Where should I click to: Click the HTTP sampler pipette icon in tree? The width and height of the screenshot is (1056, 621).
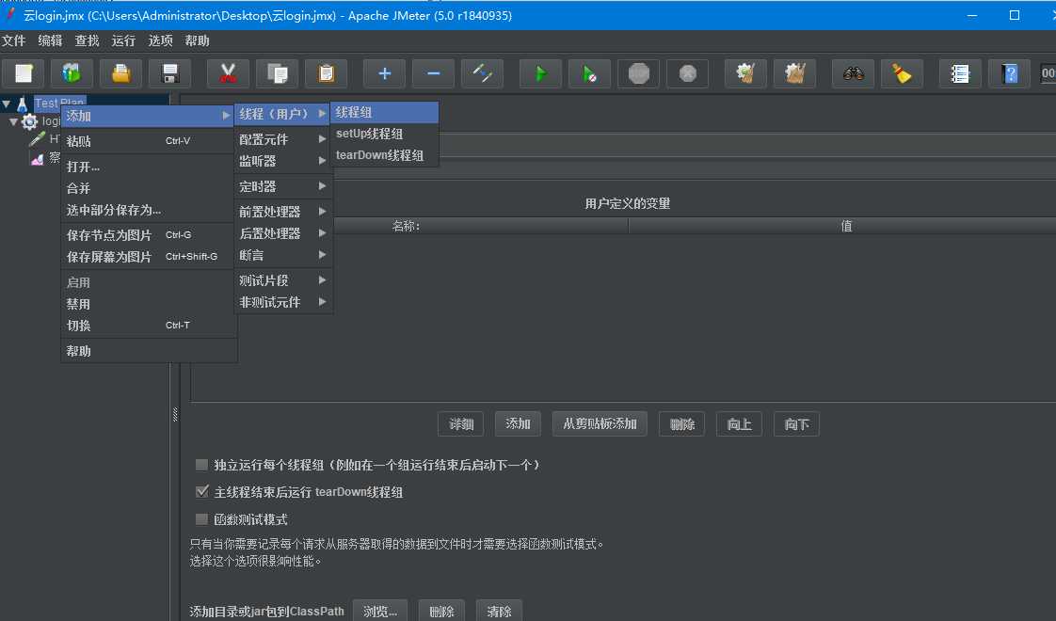point(37,139)
